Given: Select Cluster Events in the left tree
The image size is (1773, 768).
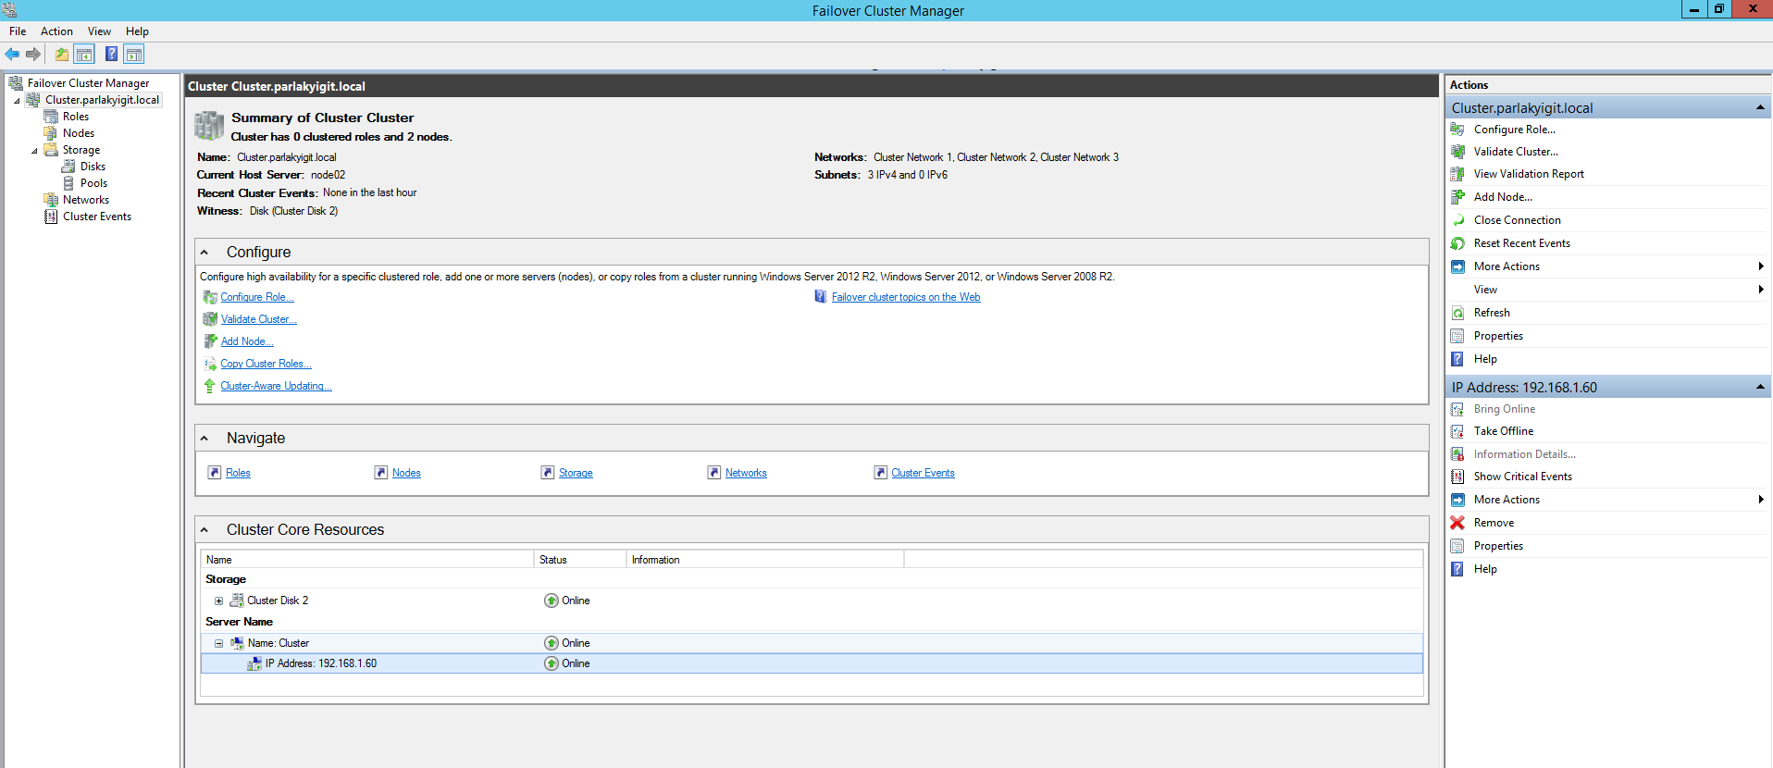Looking at the screenshot, I should 97,217.
